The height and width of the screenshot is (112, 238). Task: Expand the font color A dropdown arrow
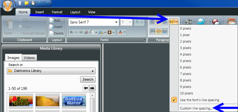(125, 32)
